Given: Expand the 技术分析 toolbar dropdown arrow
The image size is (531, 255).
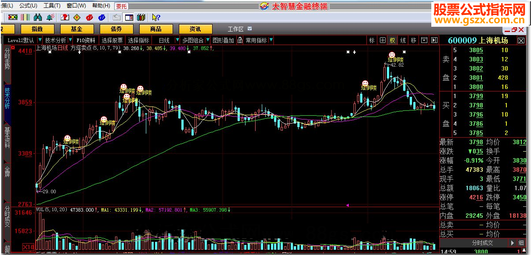Looking at the screenshot, I should (71, 40).
